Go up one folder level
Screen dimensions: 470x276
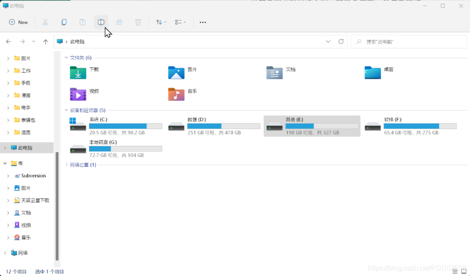click(45, 42)
